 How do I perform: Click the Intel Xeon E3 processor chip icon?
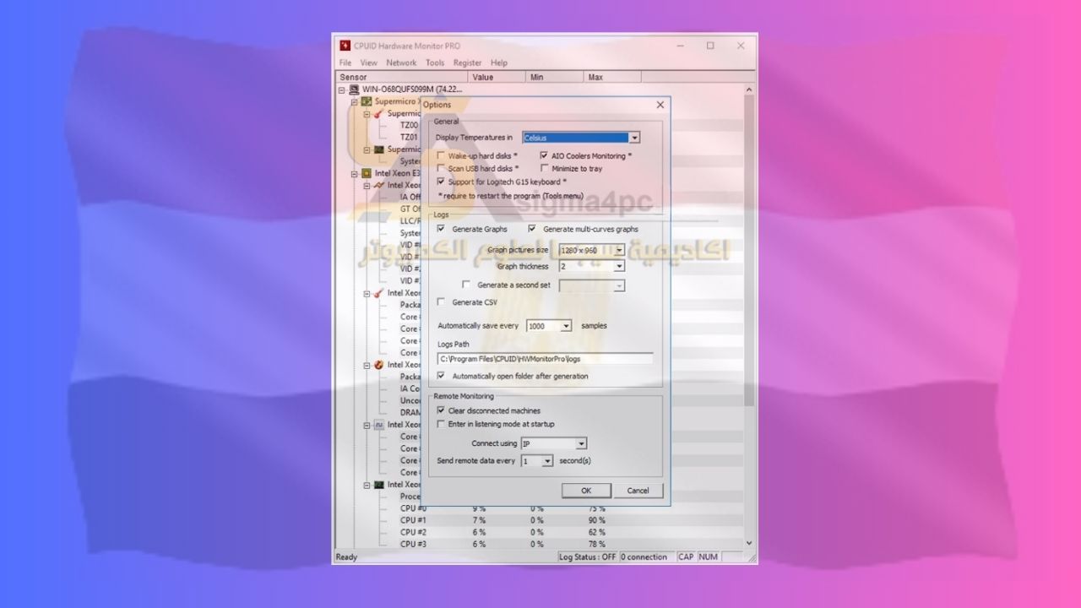pyautogui.click(x=367, y=173)
